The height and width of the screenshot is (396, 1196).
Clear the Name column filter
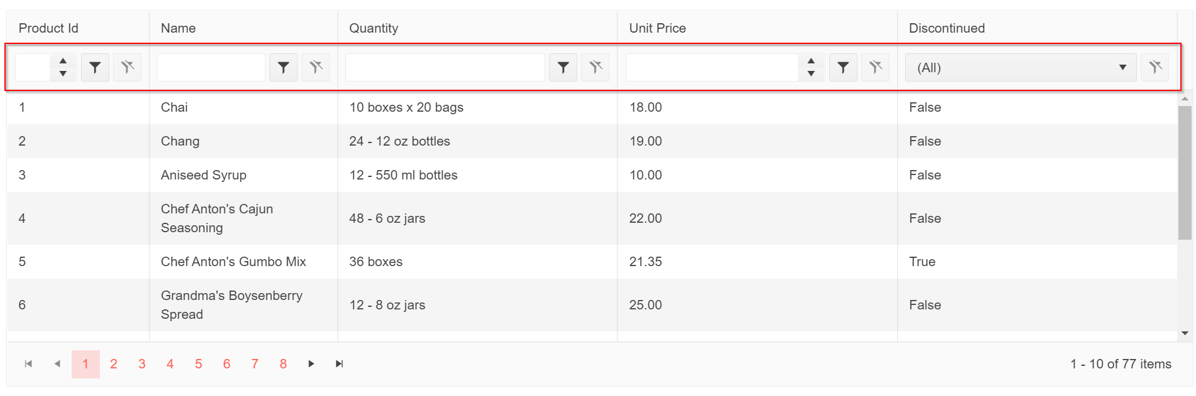pos(316,67)
